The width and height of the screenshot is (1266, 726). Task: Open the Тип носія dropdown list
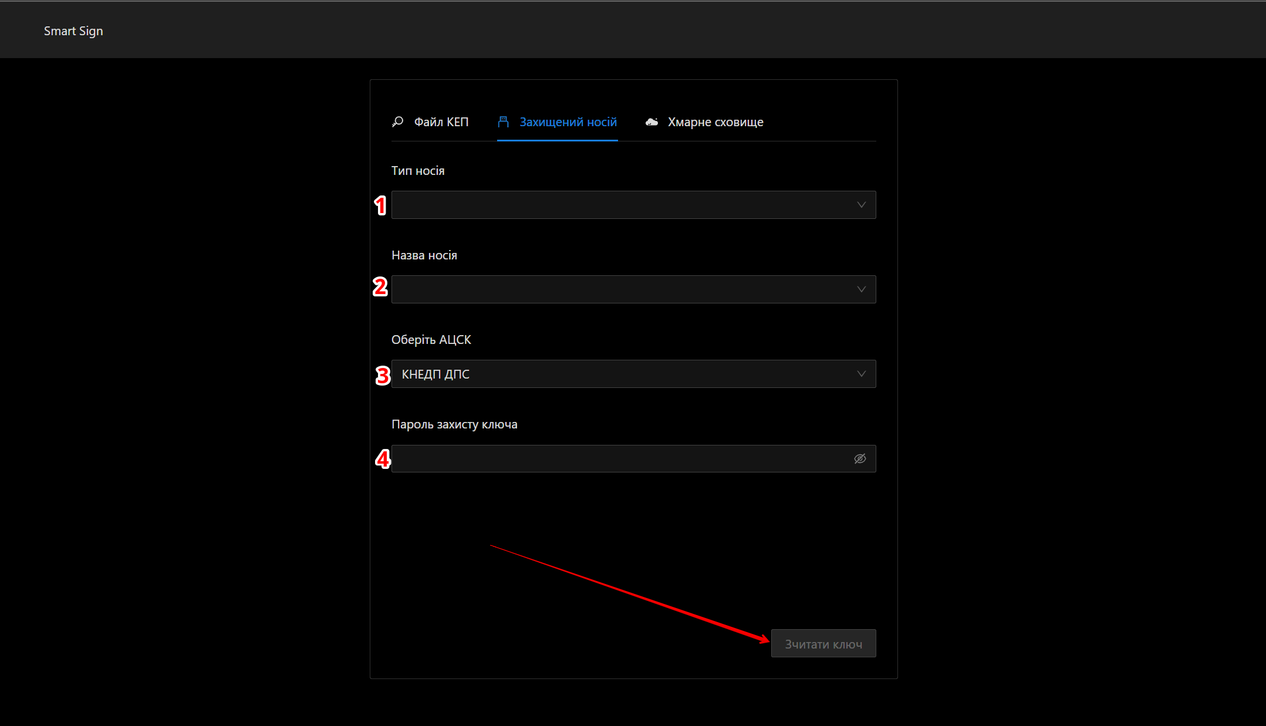[x=622, y=205]
